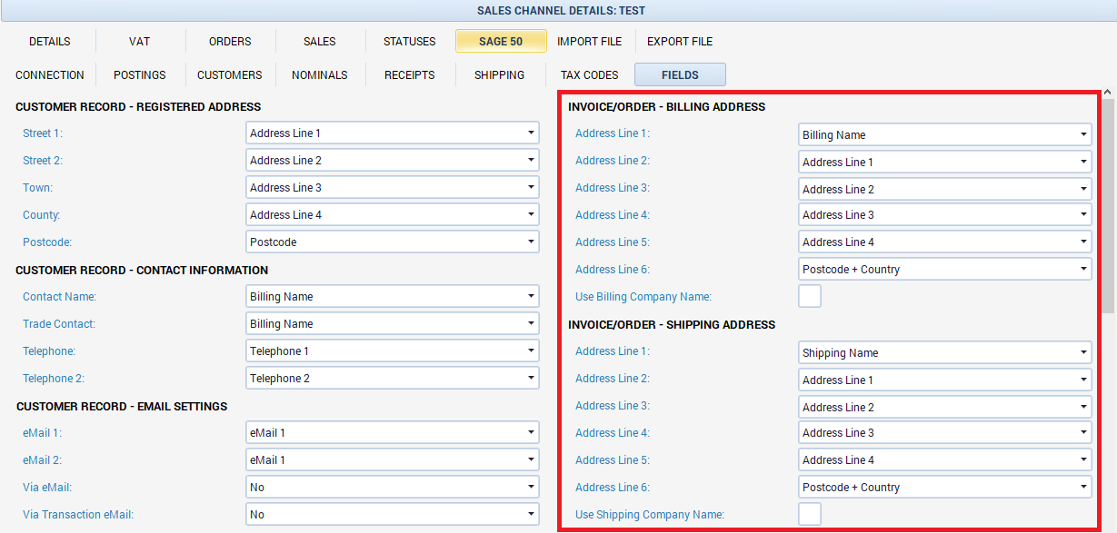The image size is (1117, 533).
Task: Open shipping Address Line 1 dropdown
Action: click(945, 353)
